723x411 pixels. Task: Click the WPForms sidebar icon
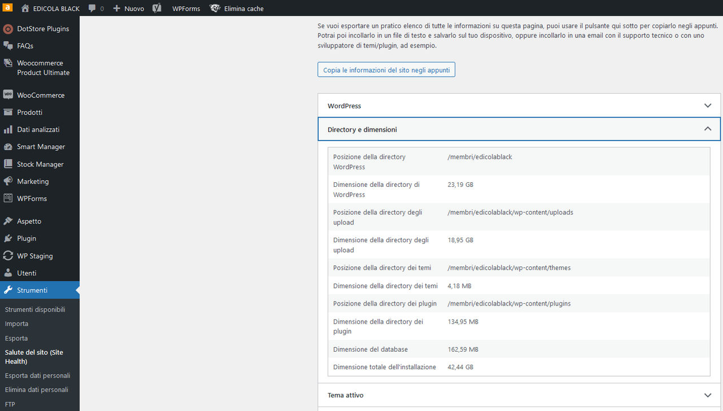point(8,199)
